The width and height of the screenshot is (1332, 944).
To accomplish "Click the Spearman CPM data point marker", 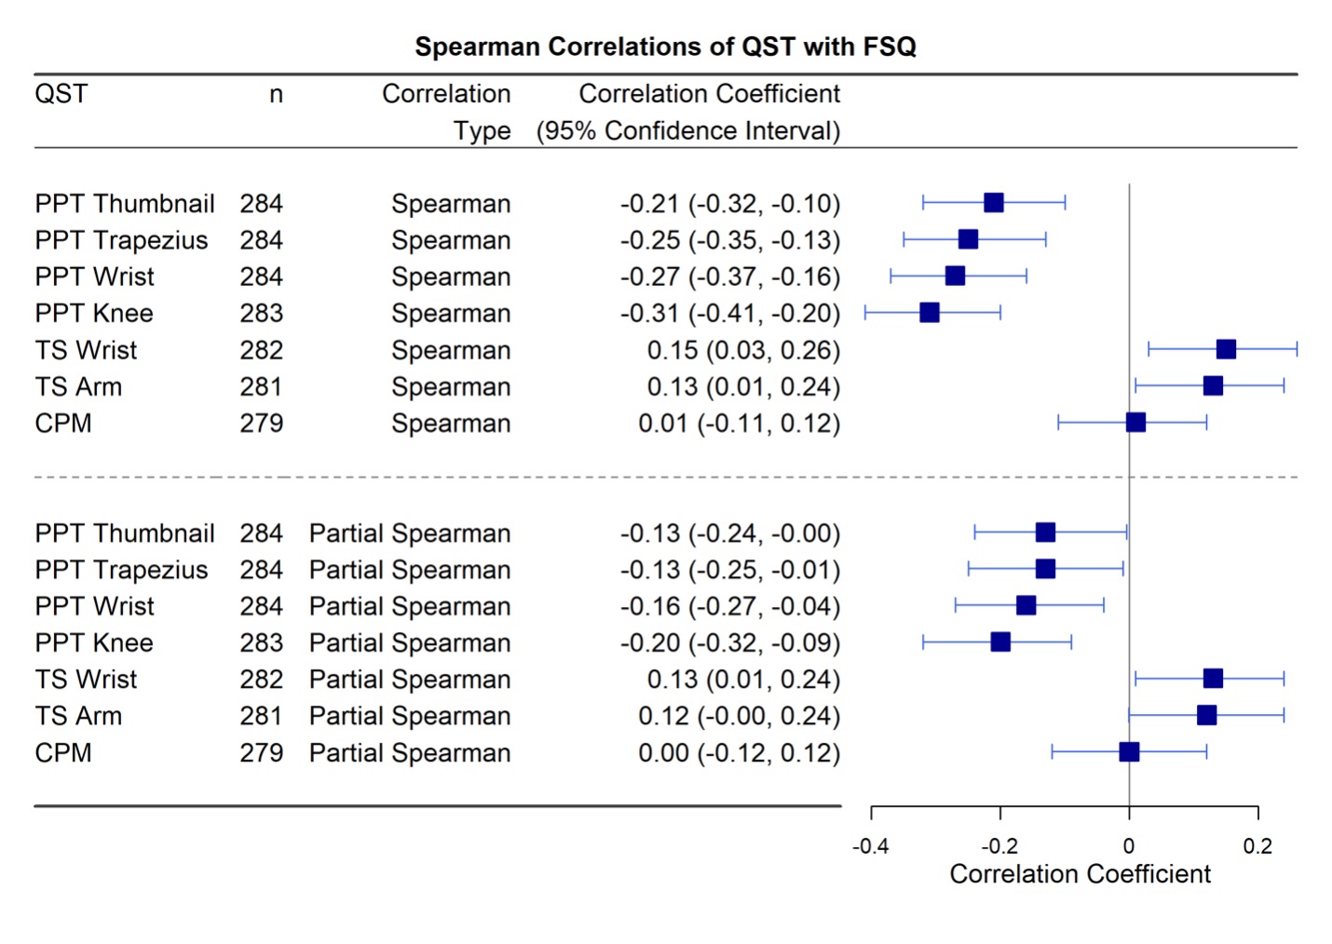I will click(x=1135, y=423).
